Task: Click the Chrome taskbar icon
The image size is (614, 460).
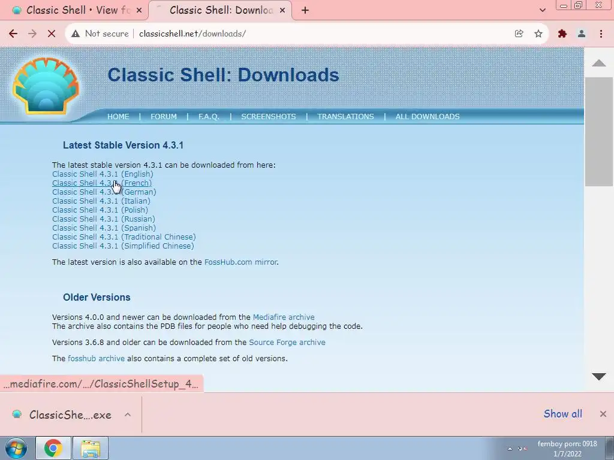Action: [x=53, y=448]
